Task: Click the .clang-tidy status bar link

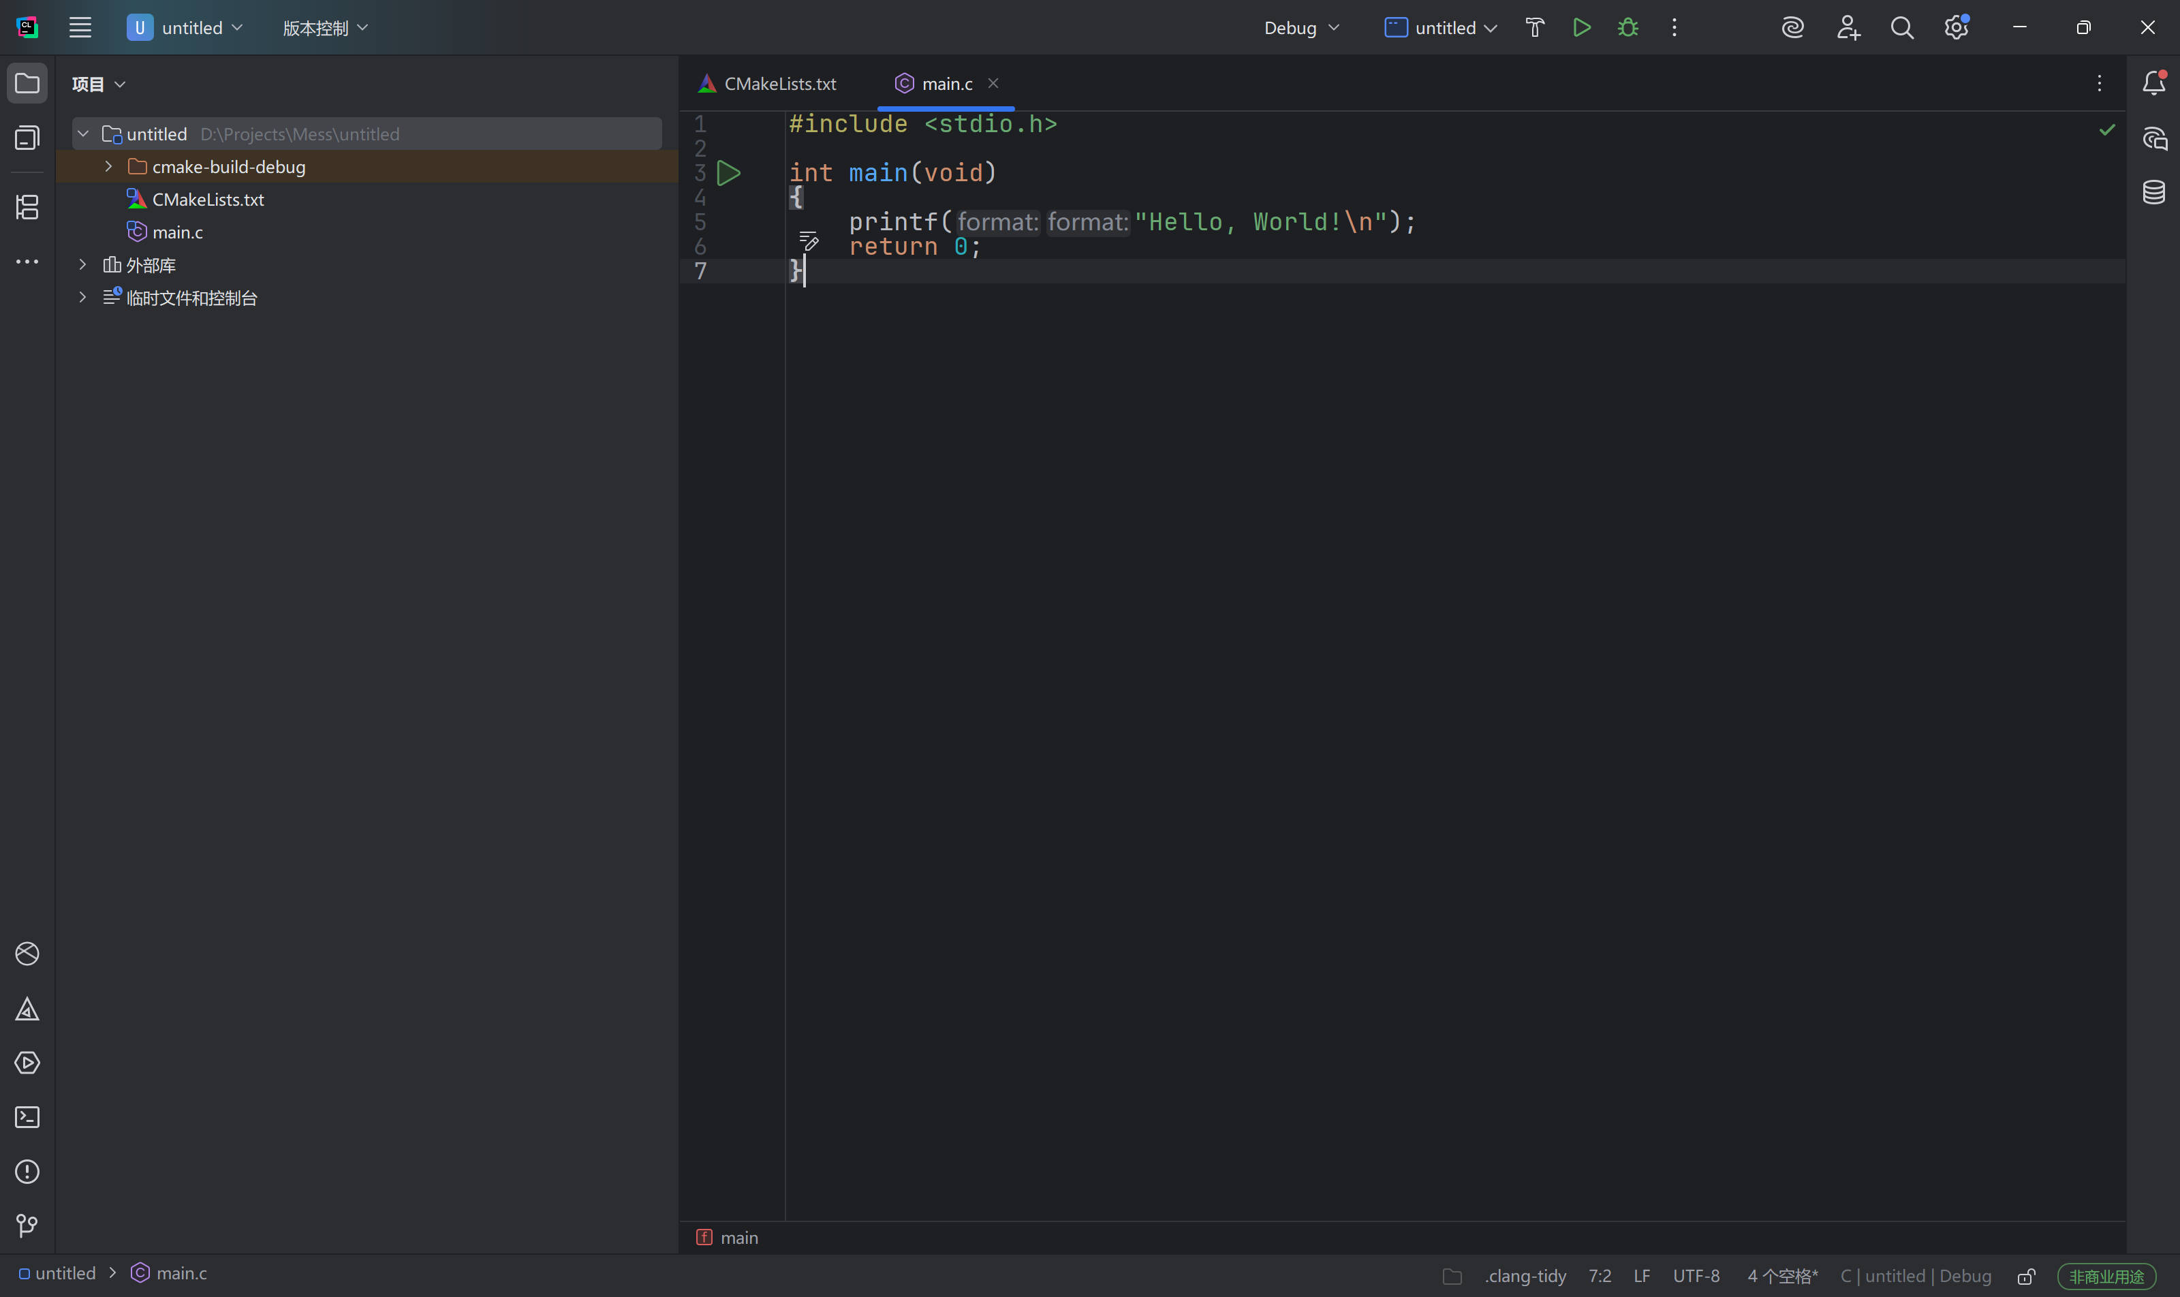Action: tap(1525, 1276)
